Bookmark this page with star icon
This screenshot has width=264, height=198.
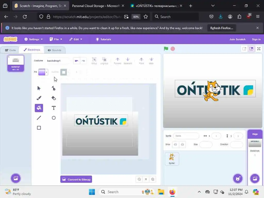[x=146, y=17]
